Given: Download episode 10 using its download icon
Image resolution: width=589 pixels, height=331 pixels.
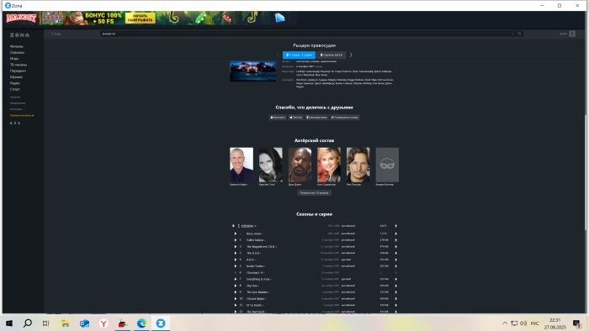Looking at the screenshot, I should coord(395,299).
